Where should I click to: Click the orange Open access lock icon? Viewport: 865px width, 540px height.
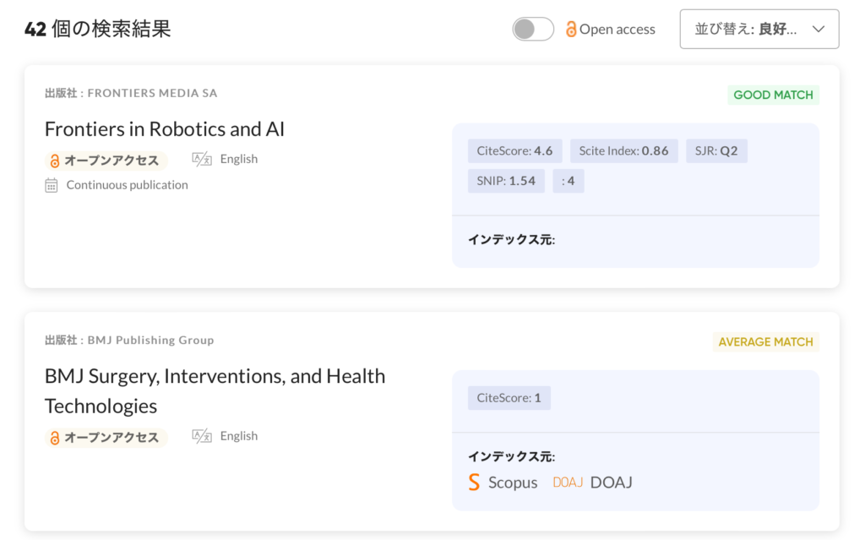coord(571,29)
